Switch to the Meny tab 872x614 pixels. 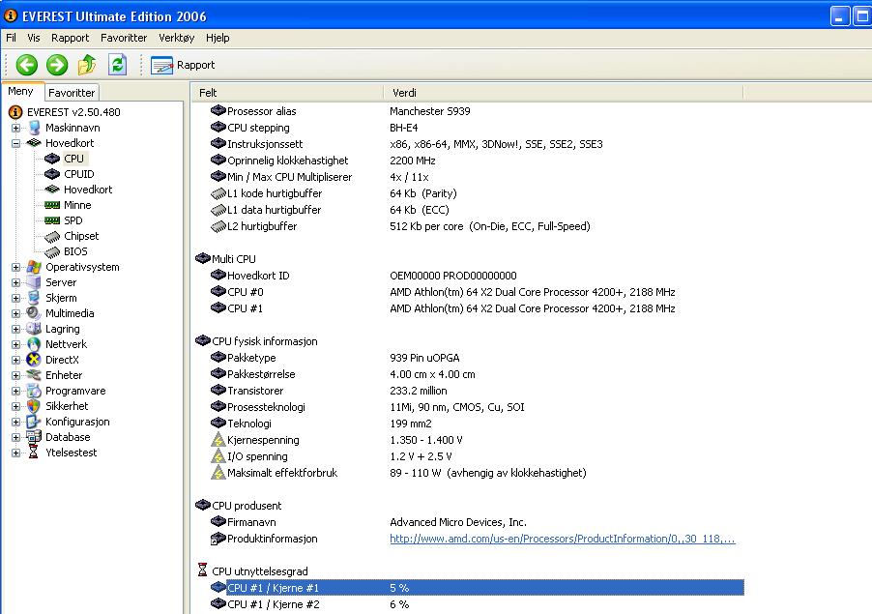20,91
